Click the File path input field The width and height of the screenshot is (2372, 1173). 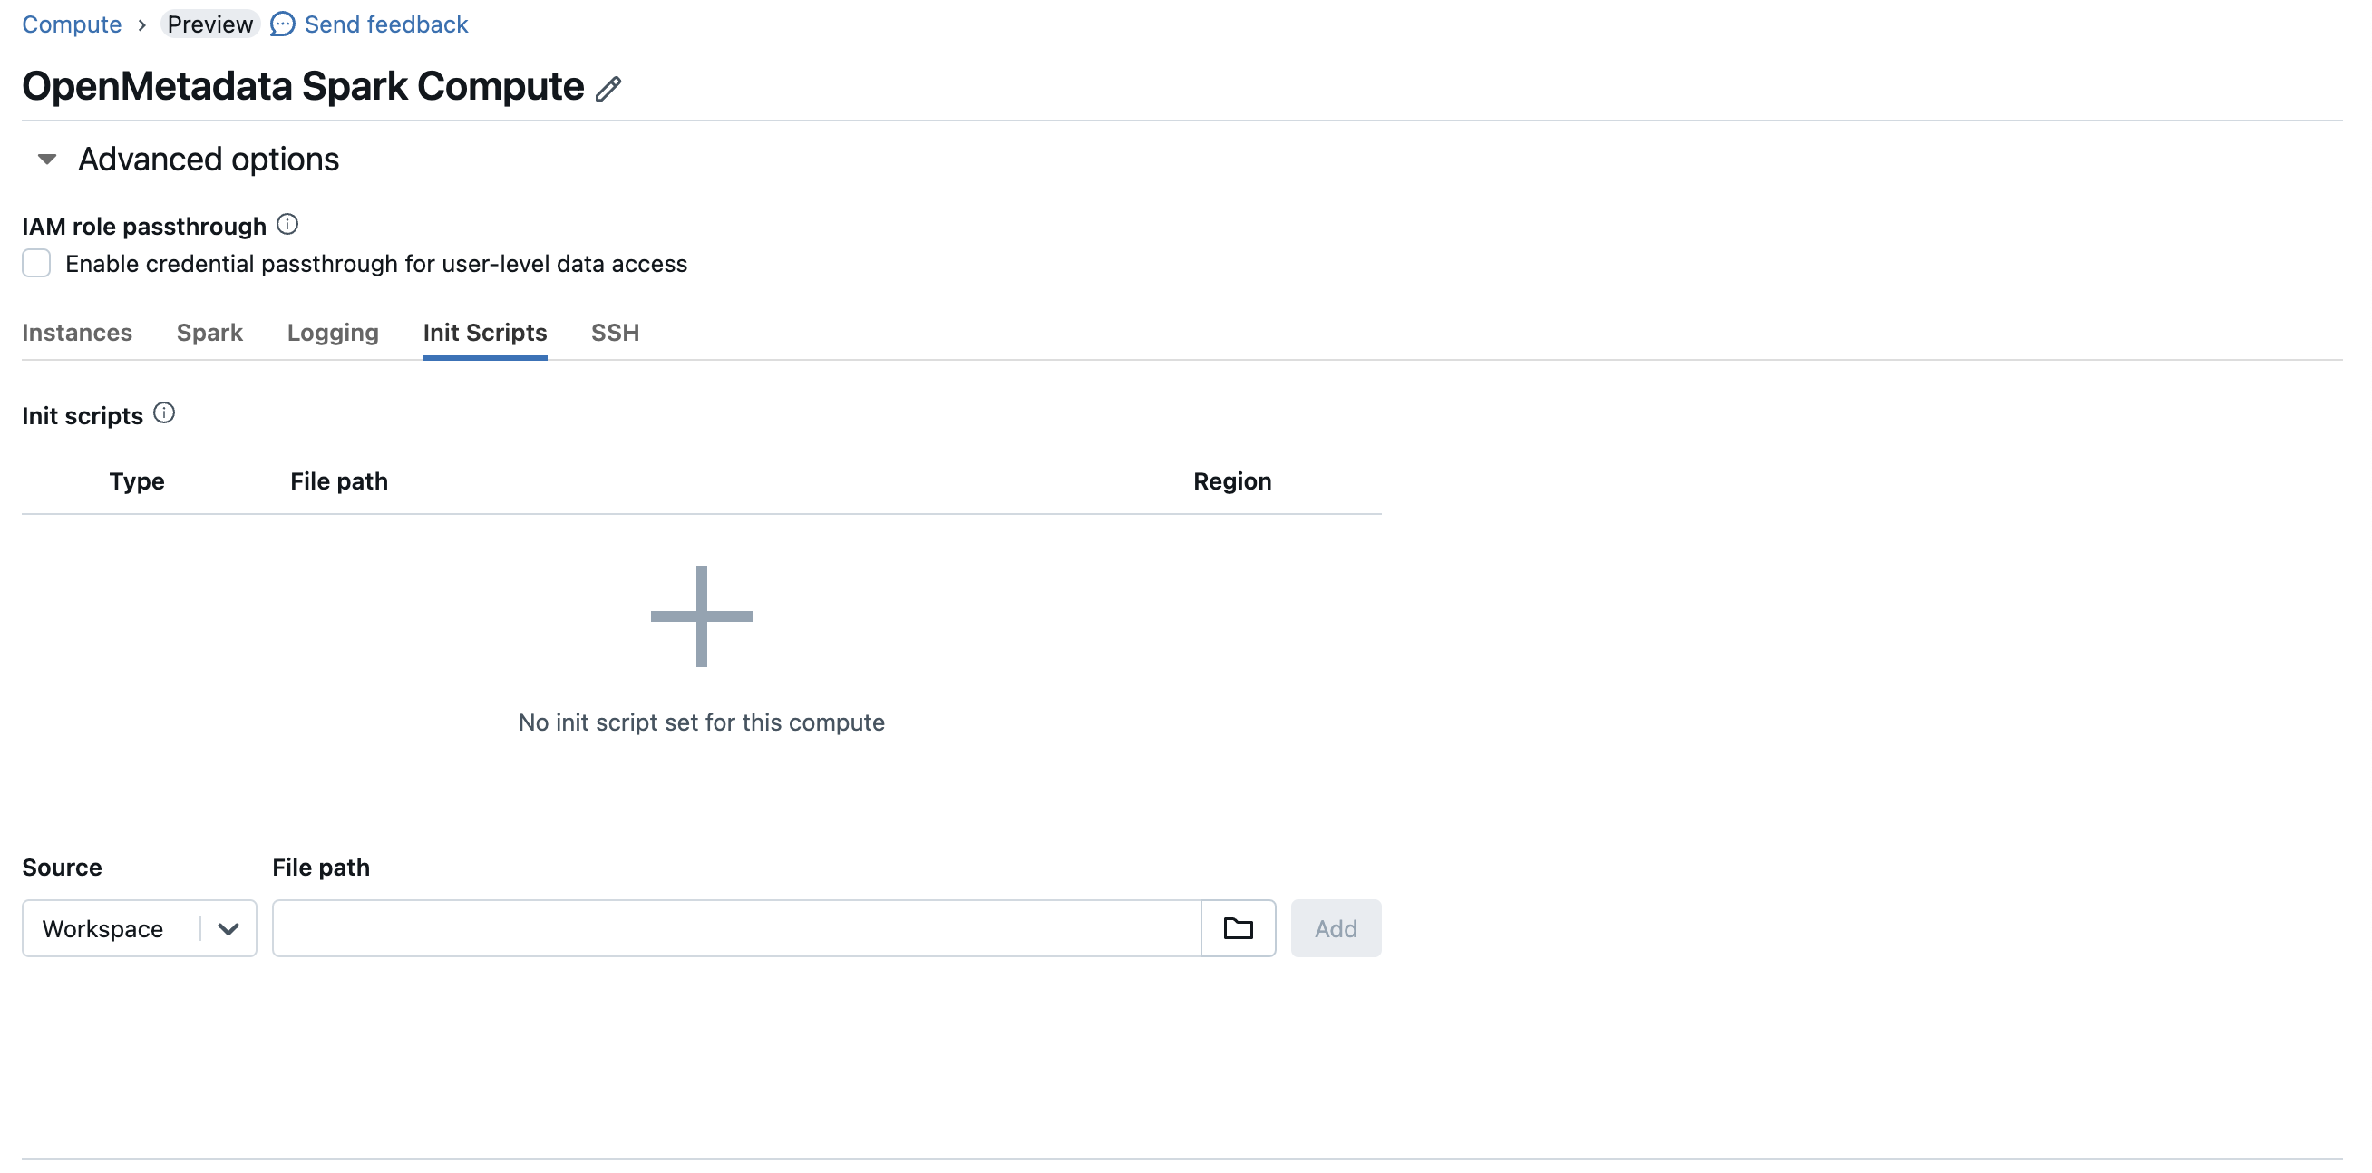(736, 928)
